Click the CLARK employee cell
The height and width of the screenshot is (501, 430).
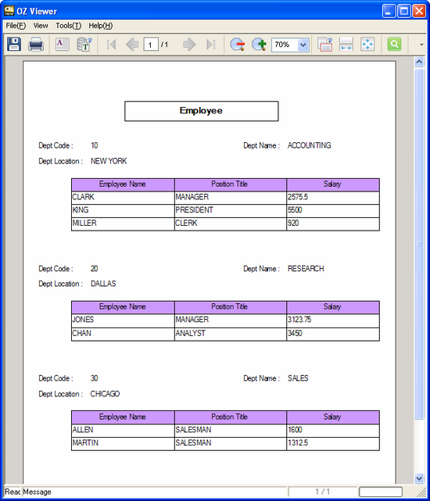click(123, 197)
